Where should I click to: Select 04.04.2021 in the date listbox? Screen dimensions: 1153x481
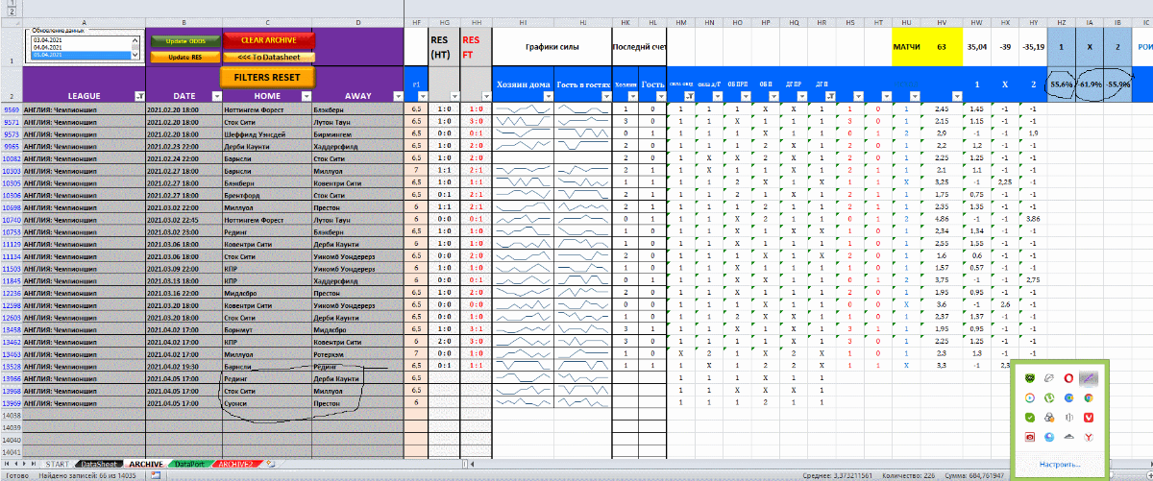[48, 46]
